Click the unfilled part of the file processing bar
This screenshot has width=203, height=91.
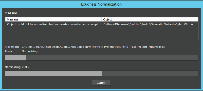point(112,58)
